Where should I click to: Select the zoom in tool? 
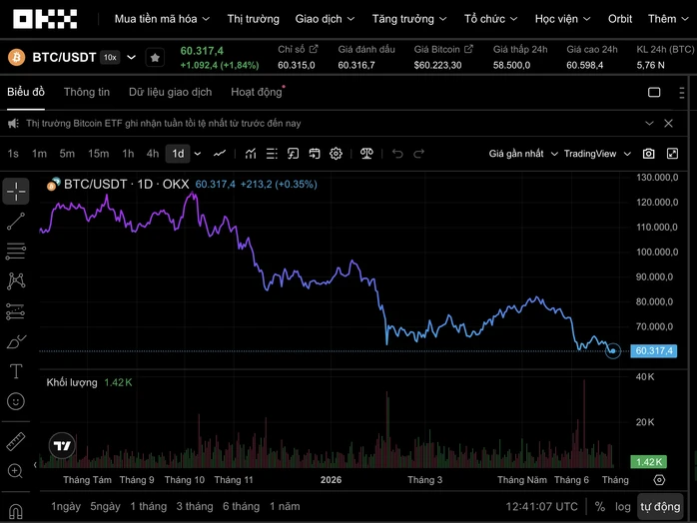point(15,471)
